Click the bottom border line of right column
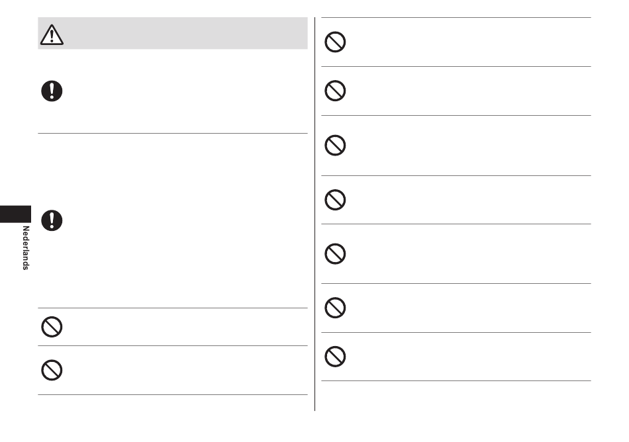This screenshot has width=629, height=442. tap(456, 380)
